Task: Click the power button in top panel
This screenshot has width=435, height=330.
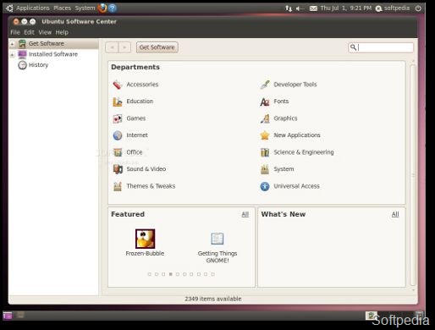Action: click(418, 8)
